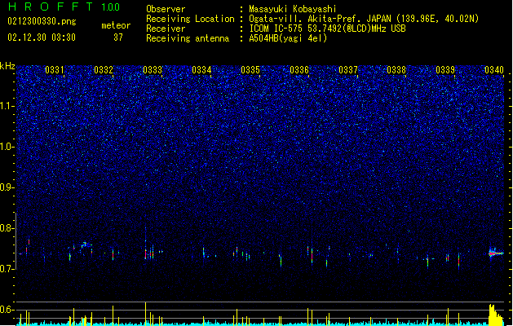This screenshot has height=326, width=513.
Task: Click the kHz axis unit label
Action: (7, 66)
